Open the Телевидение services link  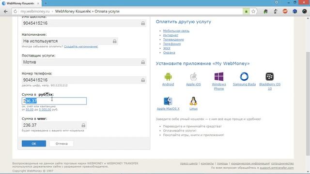point(173,40)
